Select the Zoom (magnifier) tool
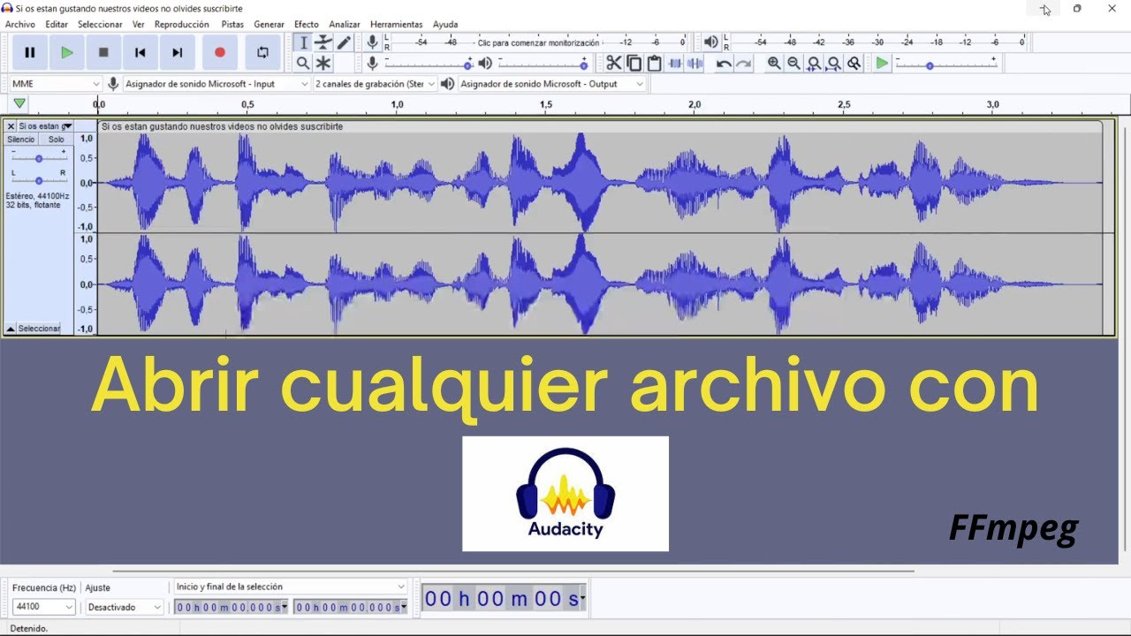 [303, 63]
